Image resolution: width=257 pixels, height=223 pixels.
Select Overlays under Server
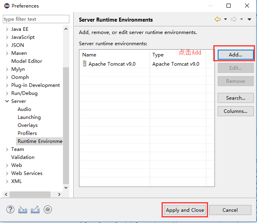(28, 125)
